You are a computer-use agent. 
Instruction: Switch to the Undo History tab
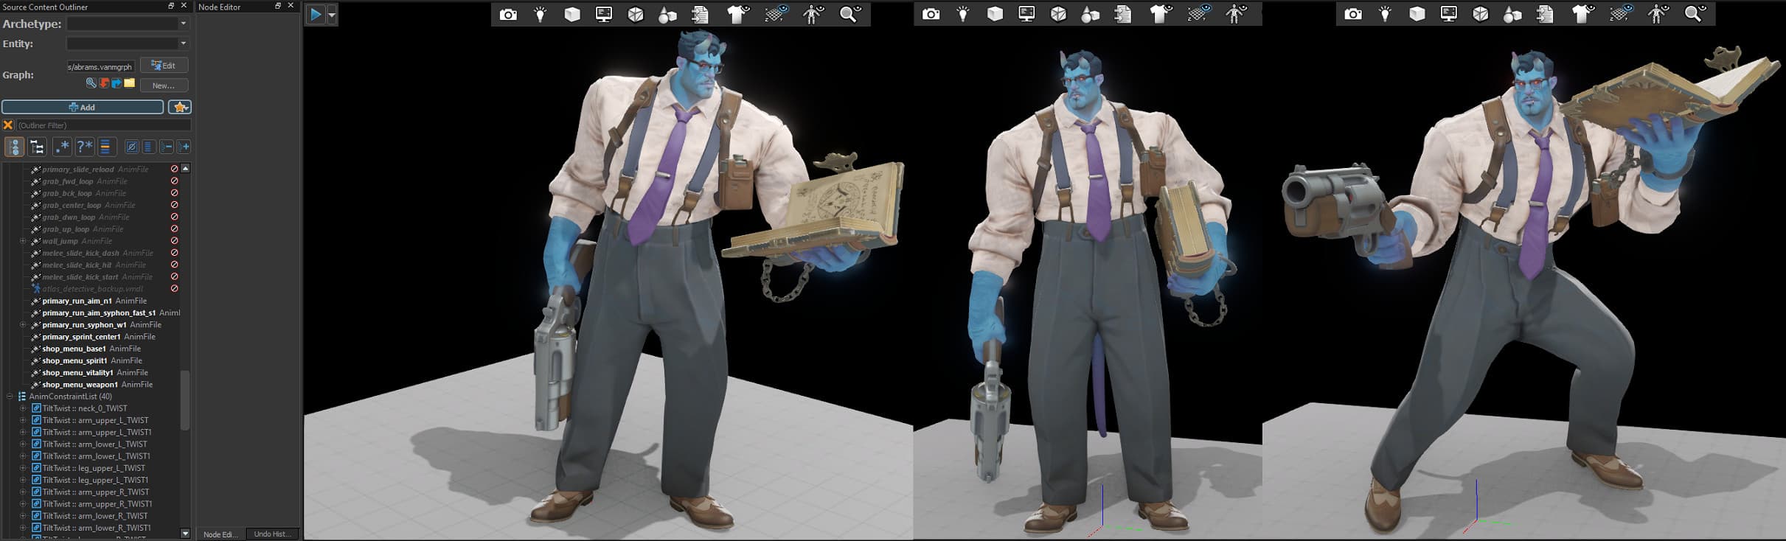pos(272,534)
